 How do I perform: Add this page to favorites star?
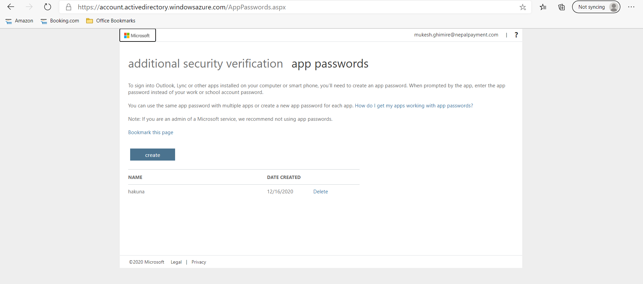[523, 7]
